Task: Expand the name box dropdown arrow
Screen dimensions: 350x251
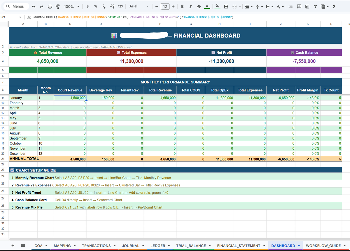Action: coord(20,17)
